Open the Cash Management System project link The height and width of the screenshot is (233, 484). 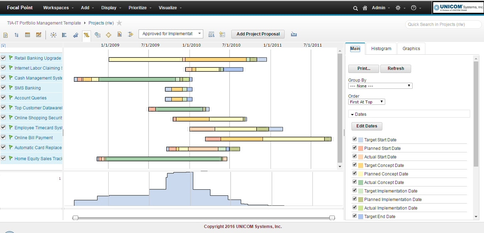(38, 78)
